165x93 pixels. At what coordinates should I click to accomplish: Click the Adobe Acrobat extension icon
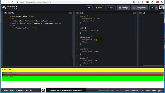tap(147, 2)
